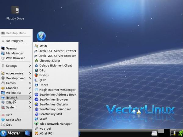
Task: Expand the Settings submenu arrow
Action: [30, 66]
